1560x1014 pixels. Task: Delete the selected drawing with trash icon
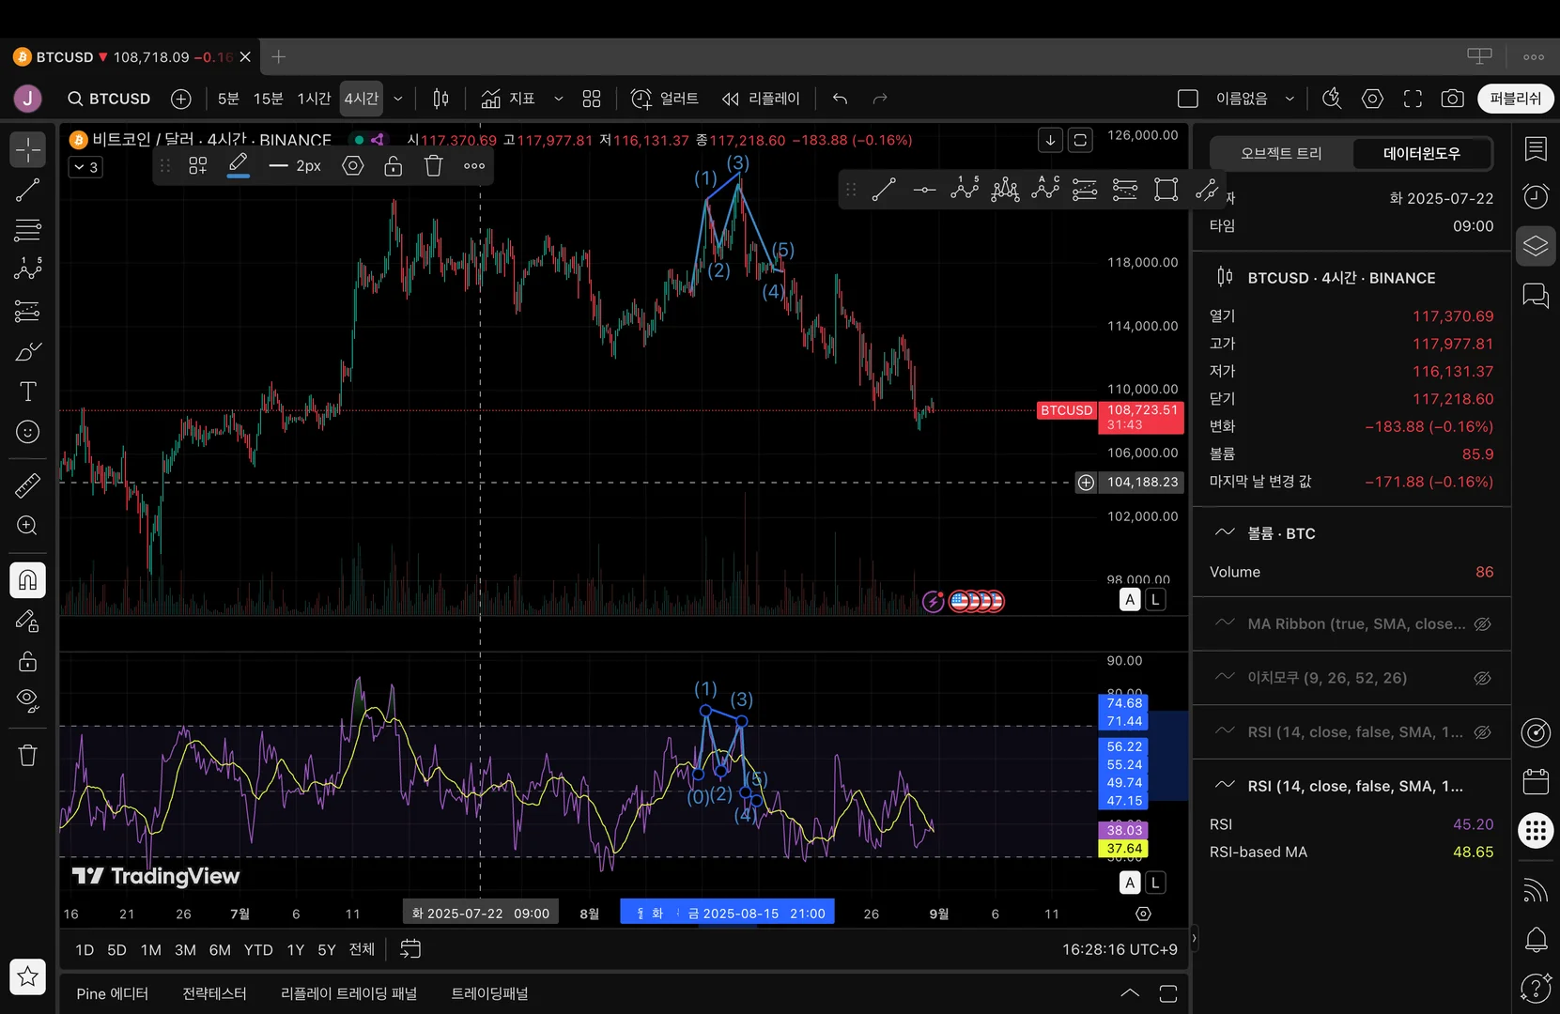tap(433, 166)
